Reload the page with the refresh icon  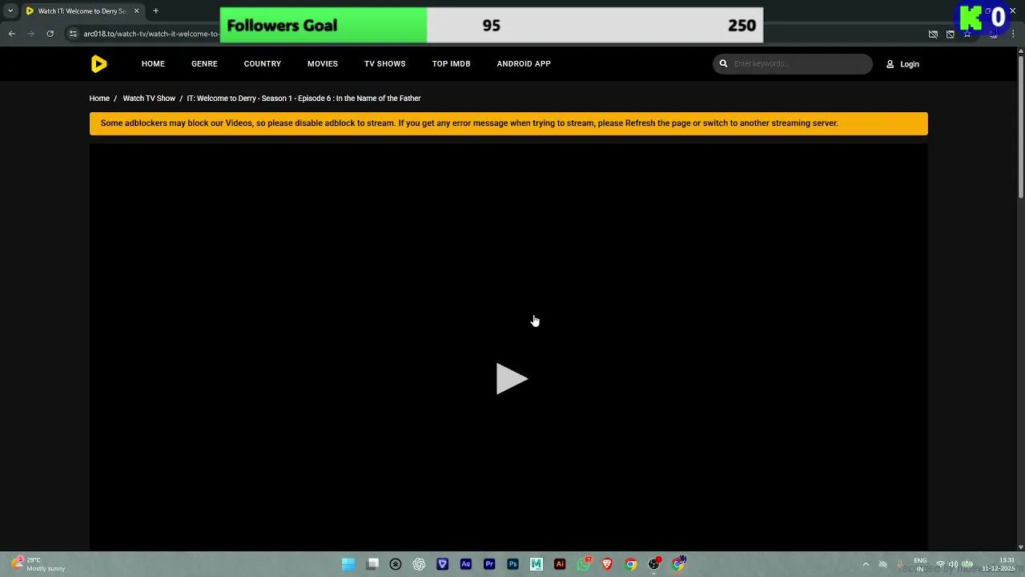(50, 34)
